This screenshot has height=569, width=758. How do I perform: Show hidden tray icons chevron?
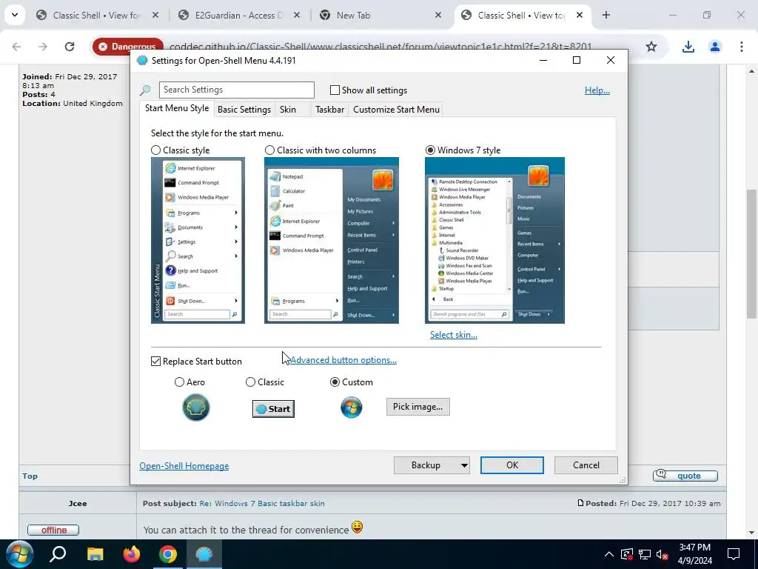click(609, 554)
